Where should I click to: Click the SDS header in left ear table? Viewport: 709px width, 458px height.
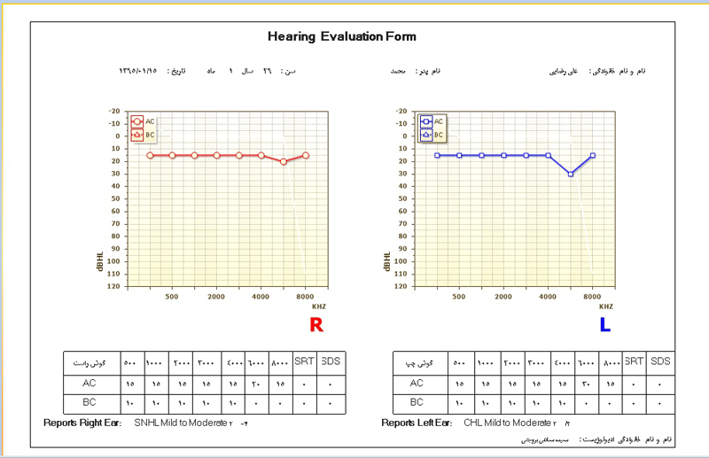[x=660, y=361]
